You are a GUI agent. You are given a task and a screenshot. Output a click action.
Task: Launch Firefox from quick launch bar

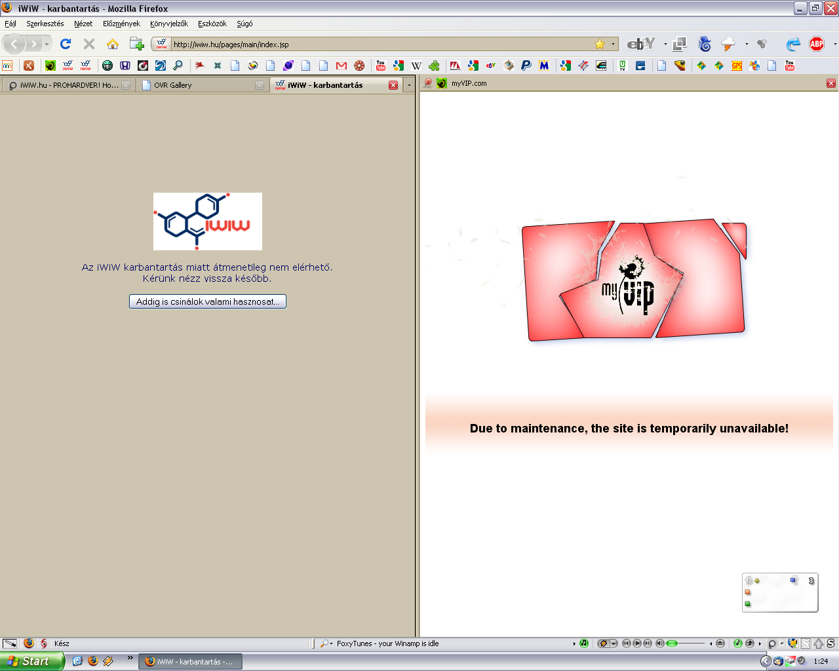(x=93, y=661)
